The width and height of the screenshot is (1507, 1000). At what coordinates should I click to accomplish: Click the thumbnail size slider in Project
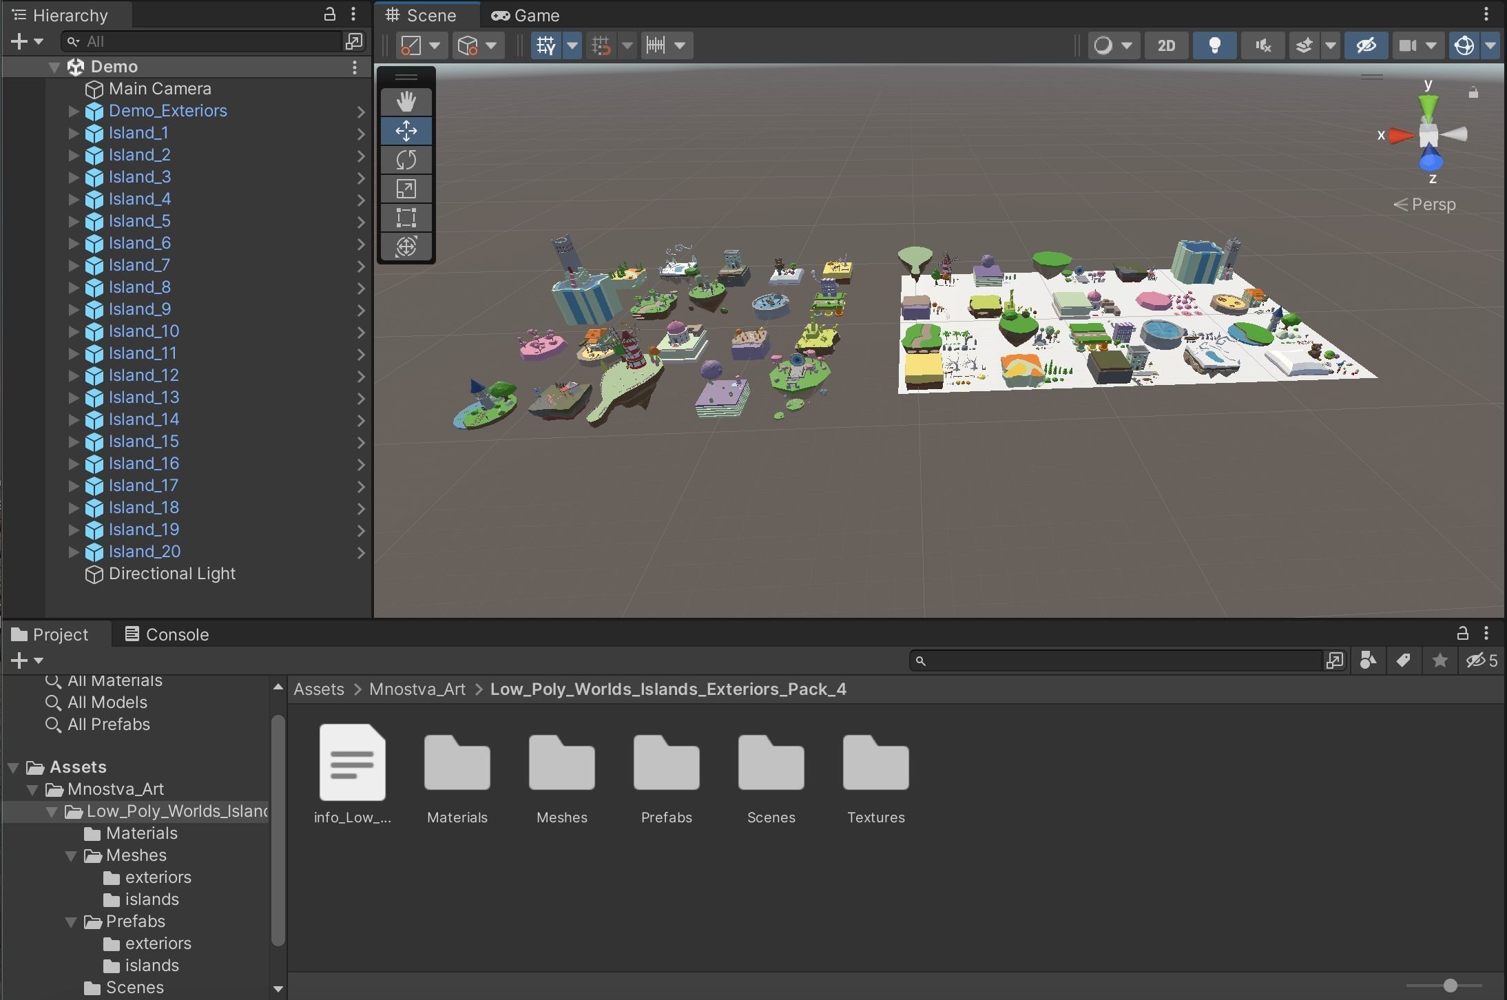[x=1450, y=986]
